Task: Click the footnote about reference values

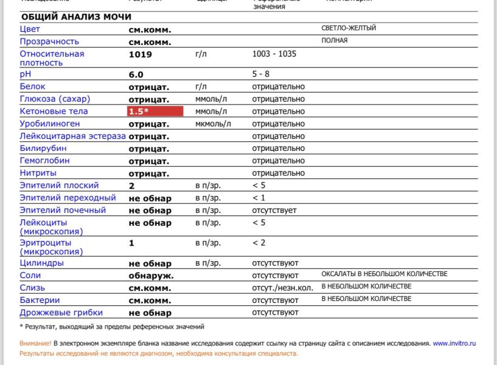Action: tap(112, 327)
